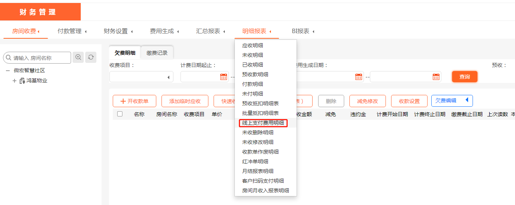The width and height of the screenshot is (515, 205).
Task: Click the room name search input field
Action: coord(41,58)
